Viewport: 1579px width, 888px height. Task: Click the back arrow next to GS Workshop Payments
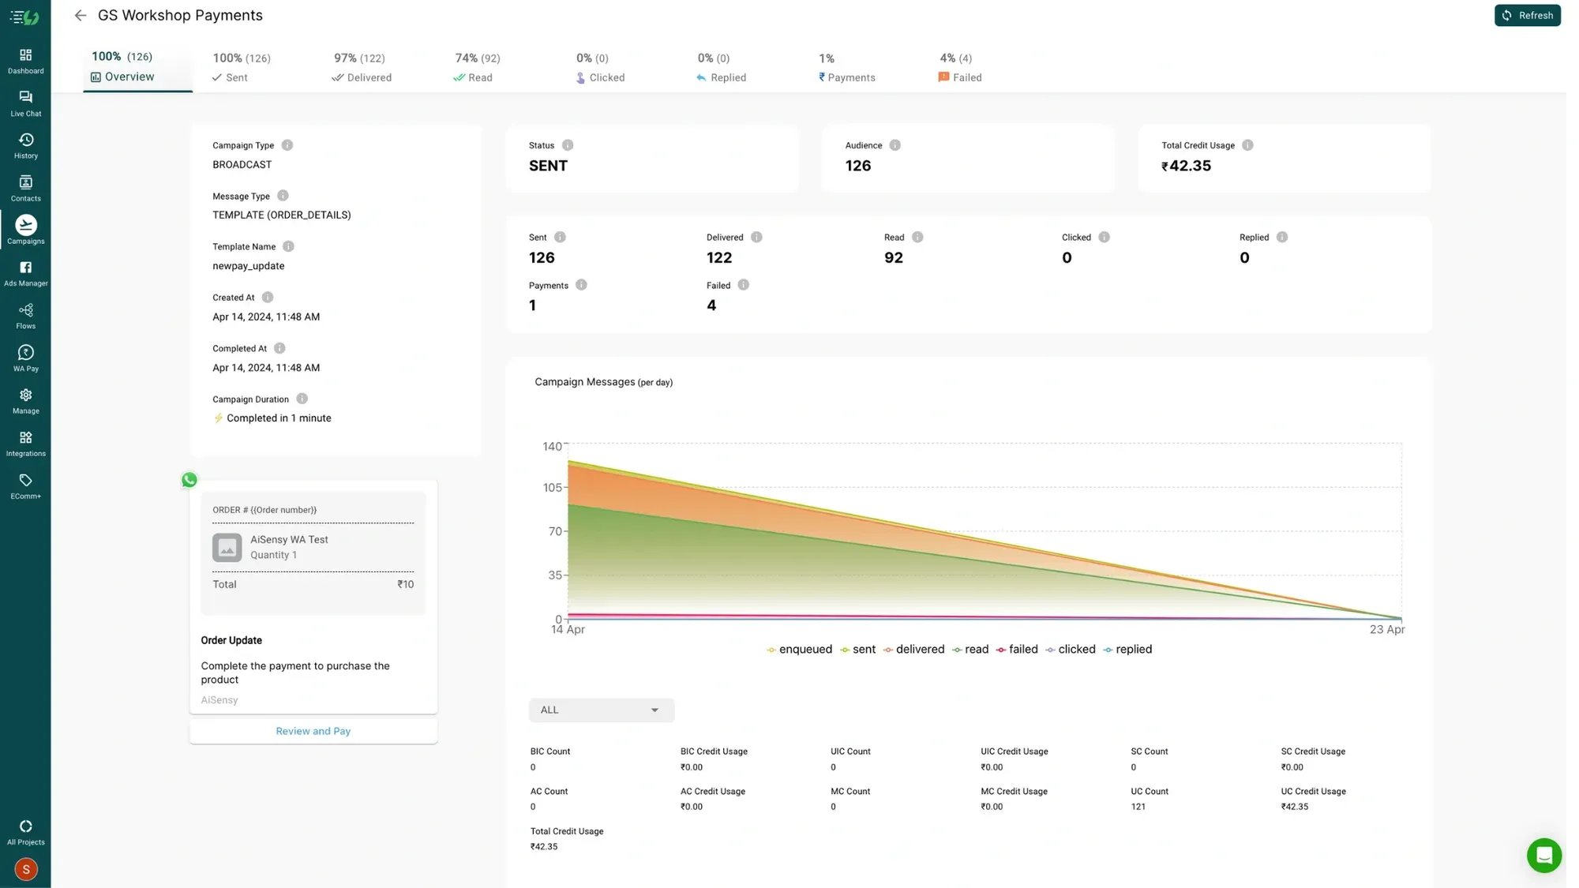coord(80,15)
